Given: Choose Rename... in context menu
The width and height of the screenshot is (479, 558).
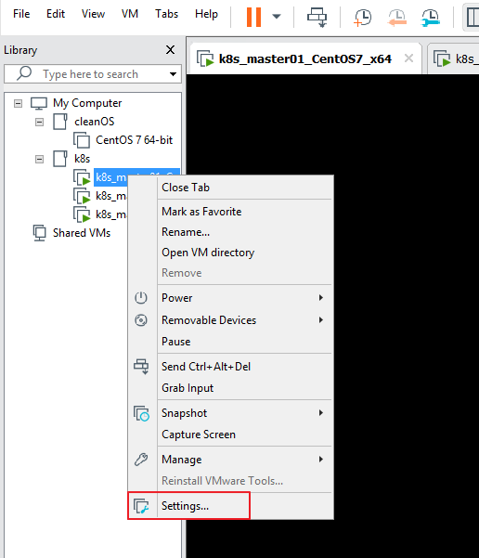Looking at the screenshot, I should click(x=231, y=232).
